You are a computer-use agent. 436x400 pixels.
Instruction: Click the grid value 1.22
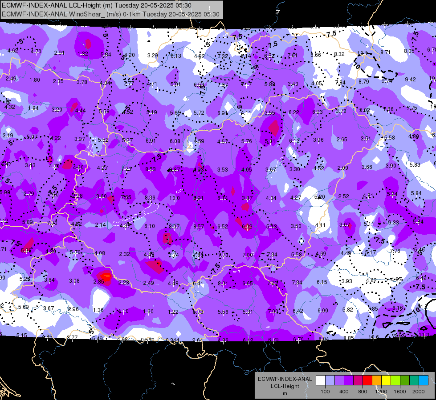click(173, 312)
